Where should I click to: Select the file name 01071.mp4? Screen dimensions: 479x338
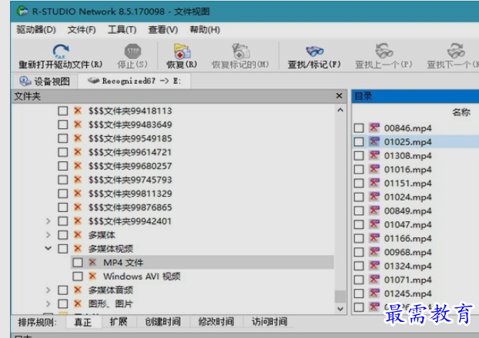[x=408, y=280]
